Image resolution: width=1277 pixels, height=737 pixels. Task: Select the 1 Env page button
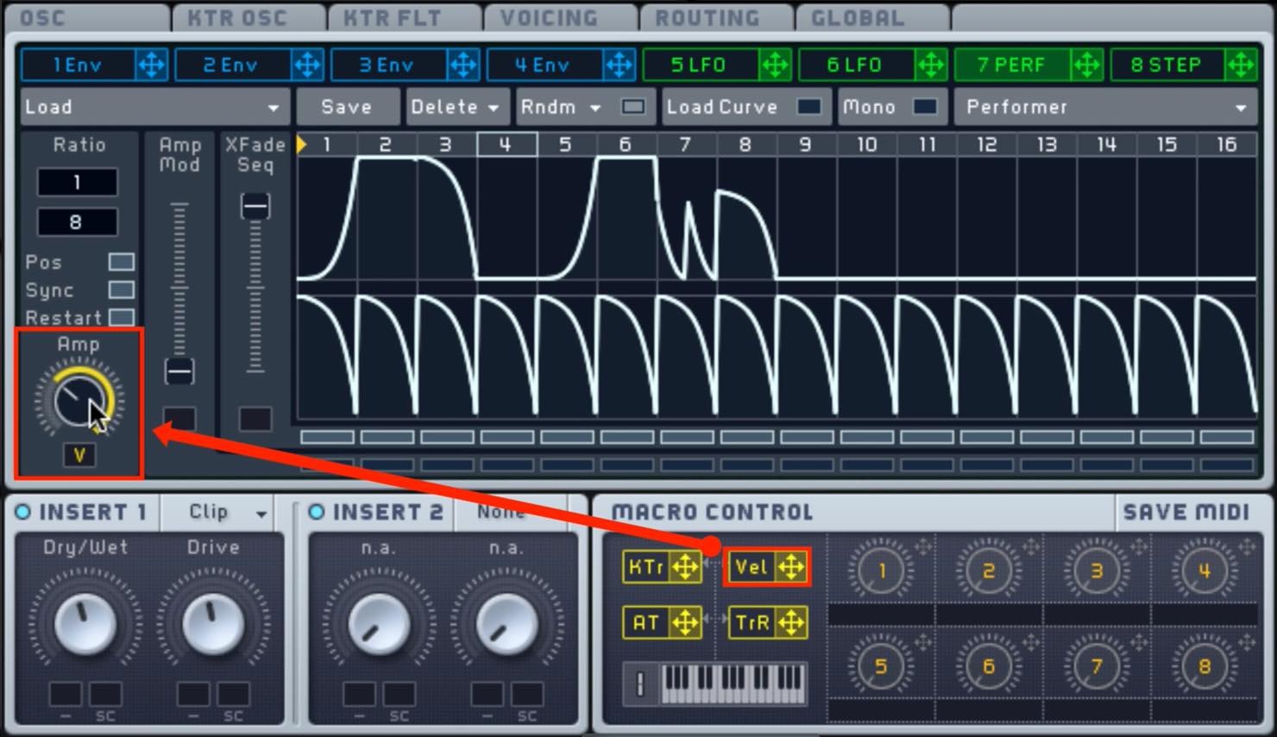pos(78,65)
